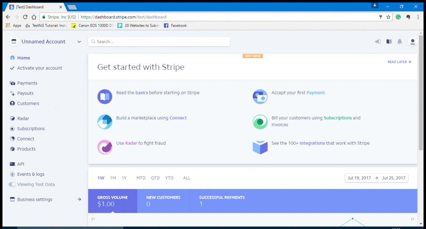The height and width of the screenshot is (229, 426).
Task: Open user profile avatar icon
Action: [412, 42]
